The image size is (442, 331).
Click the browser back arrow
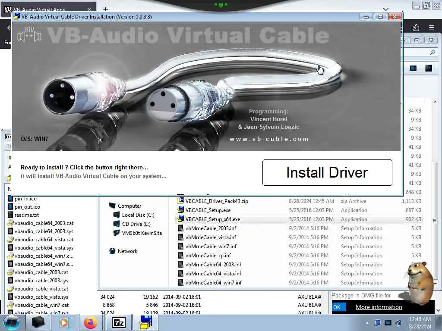9,28
